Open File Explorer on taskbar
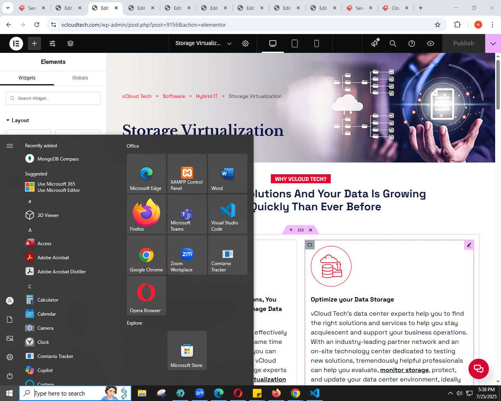 tap(142, 393)
